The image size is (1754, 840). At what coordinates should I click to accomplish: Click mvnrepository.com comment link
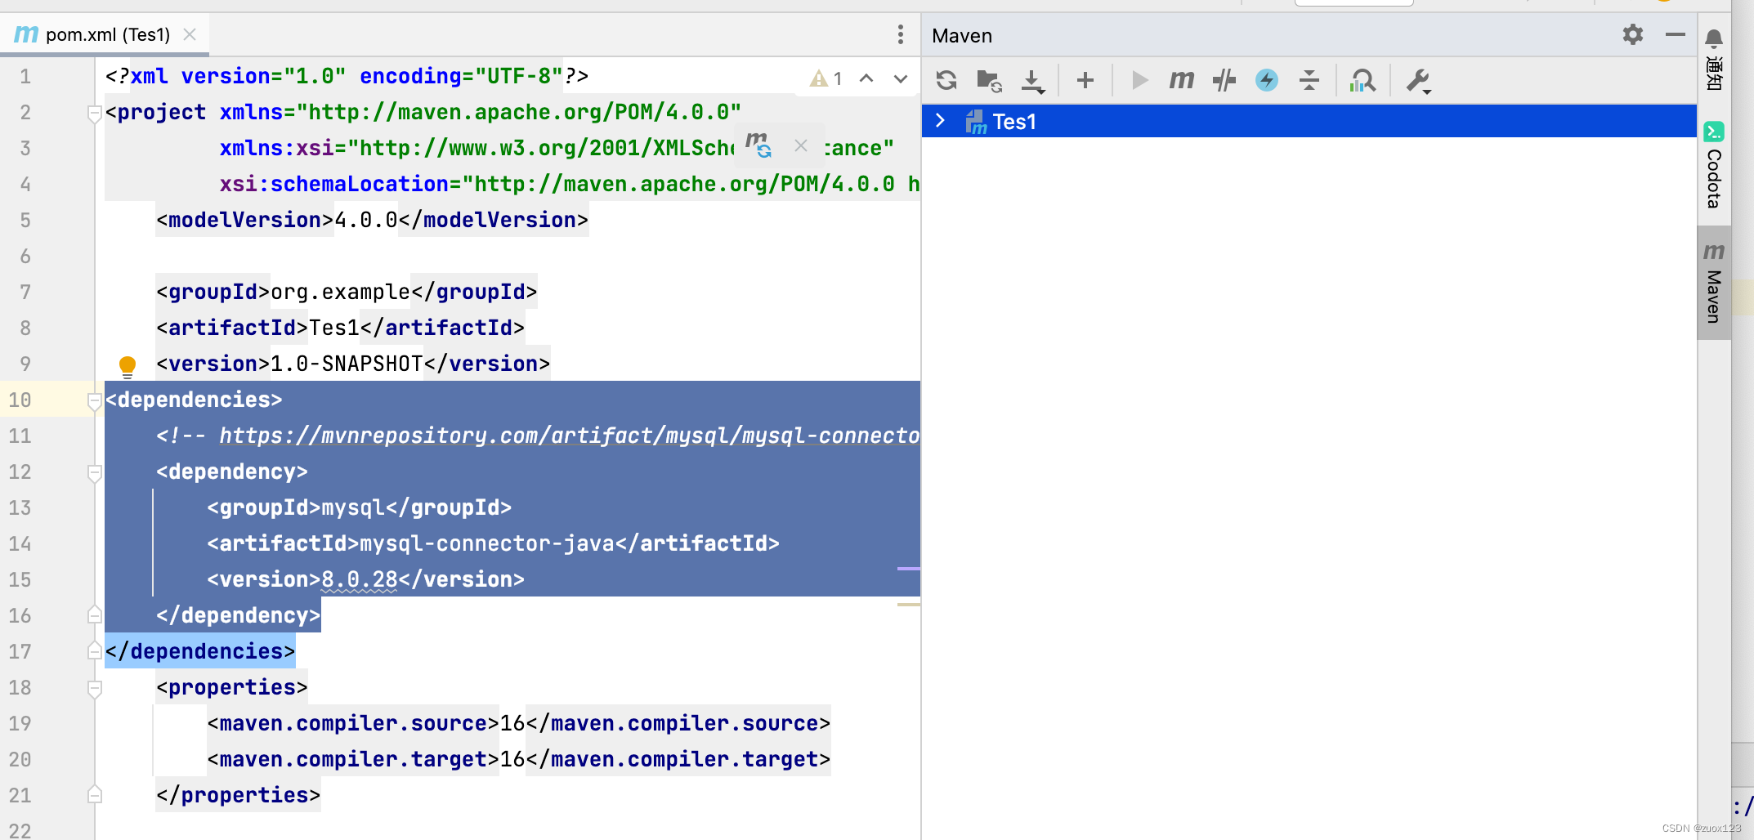570,436
